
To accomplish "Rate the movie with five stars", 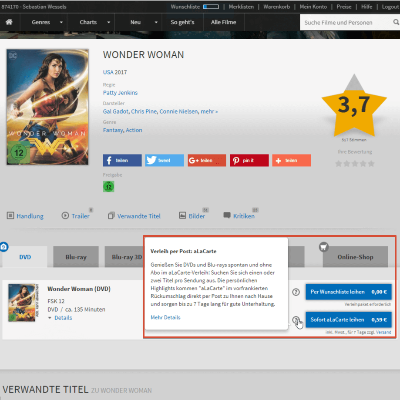I will pyautogui.click(x=371, y=164).
